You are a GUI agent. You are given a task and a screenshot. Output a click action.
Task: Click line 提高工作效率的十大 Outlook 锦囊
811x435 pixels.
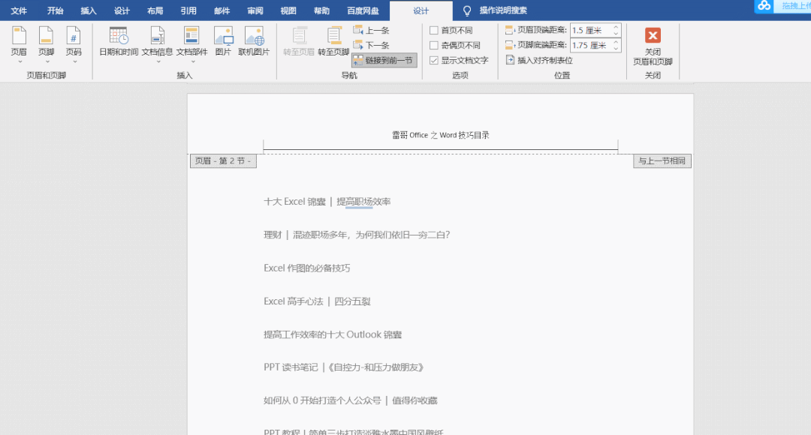[x=333, y=334]
